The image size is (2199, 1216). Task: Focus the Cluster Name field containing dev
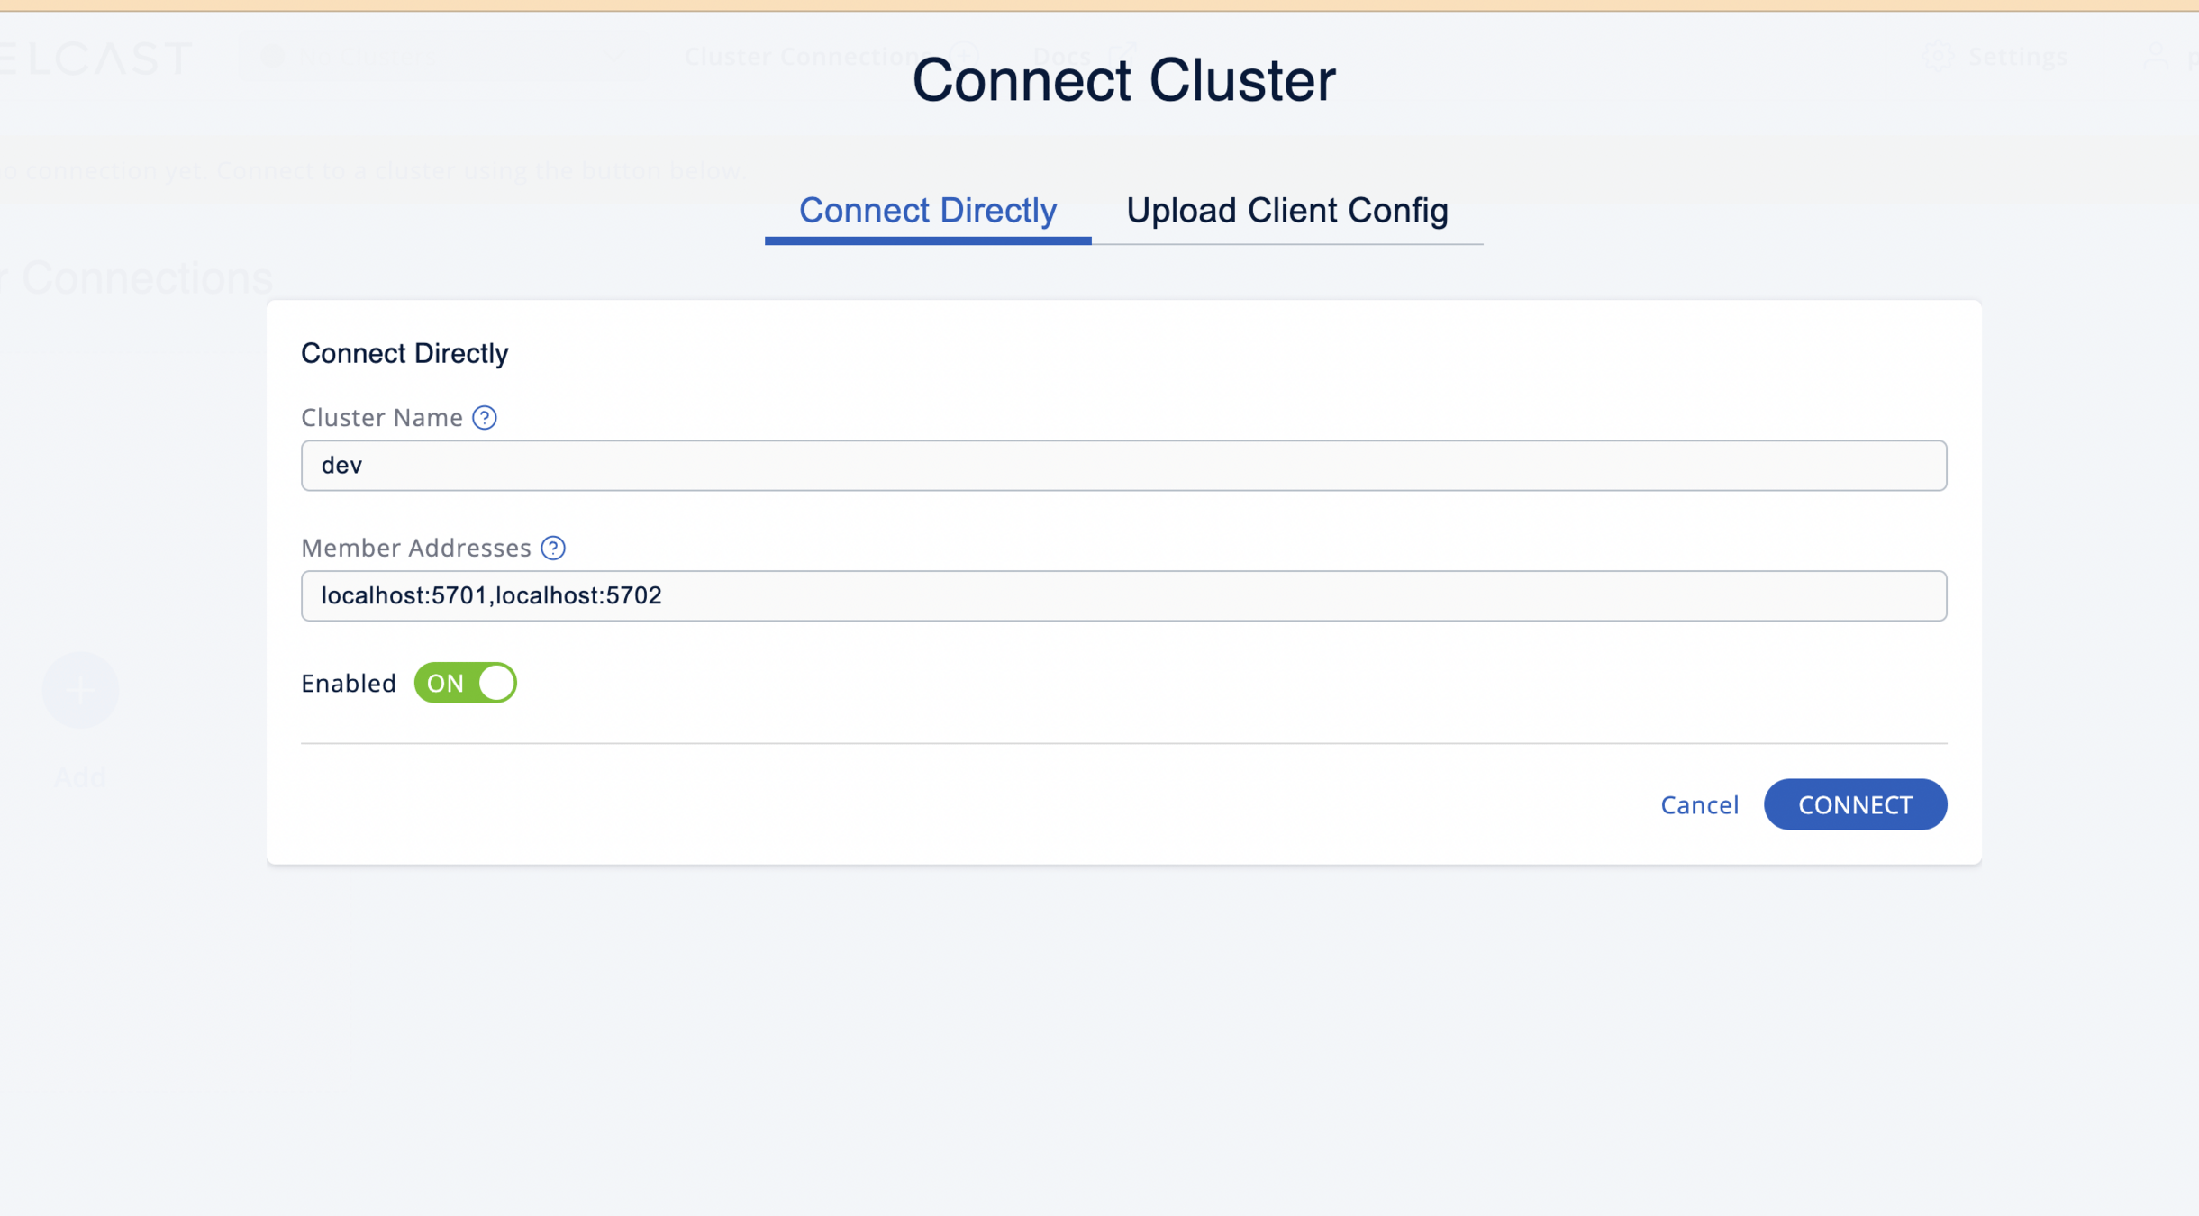(1122, 466)
